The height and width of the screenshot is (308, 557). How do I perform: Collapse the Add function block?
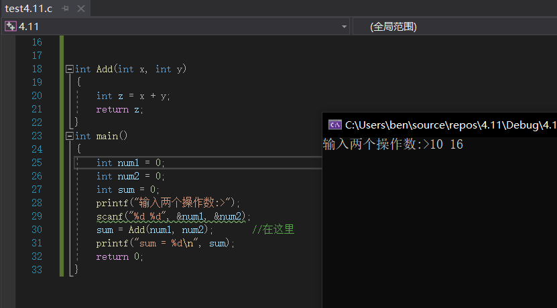click(70, 69)
